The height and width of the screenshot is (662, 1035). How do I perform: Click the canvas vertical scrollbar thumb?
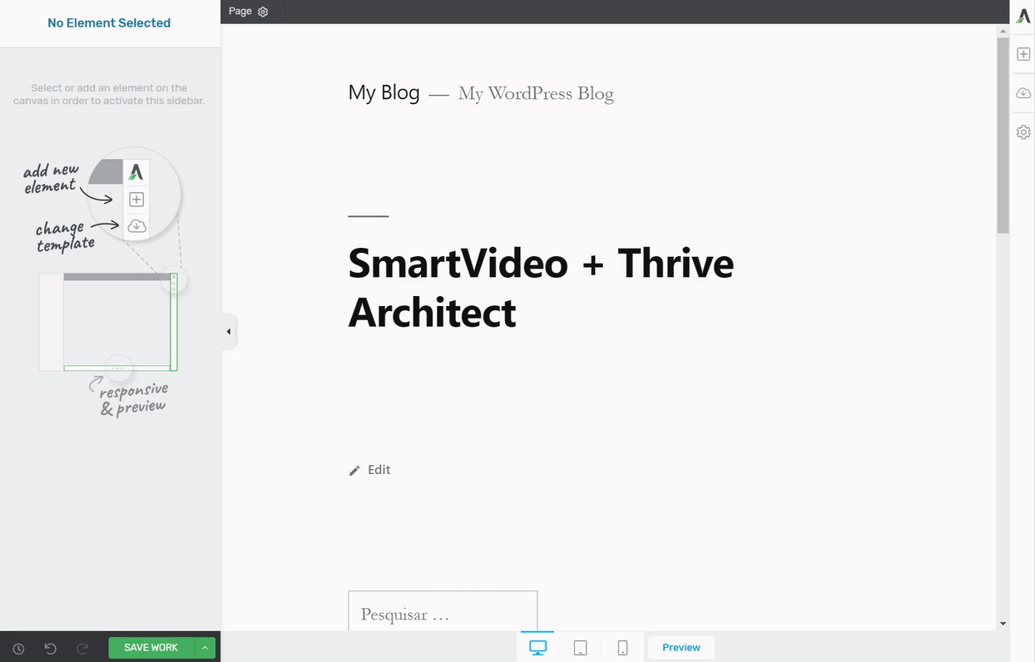tap(1003, 135)
